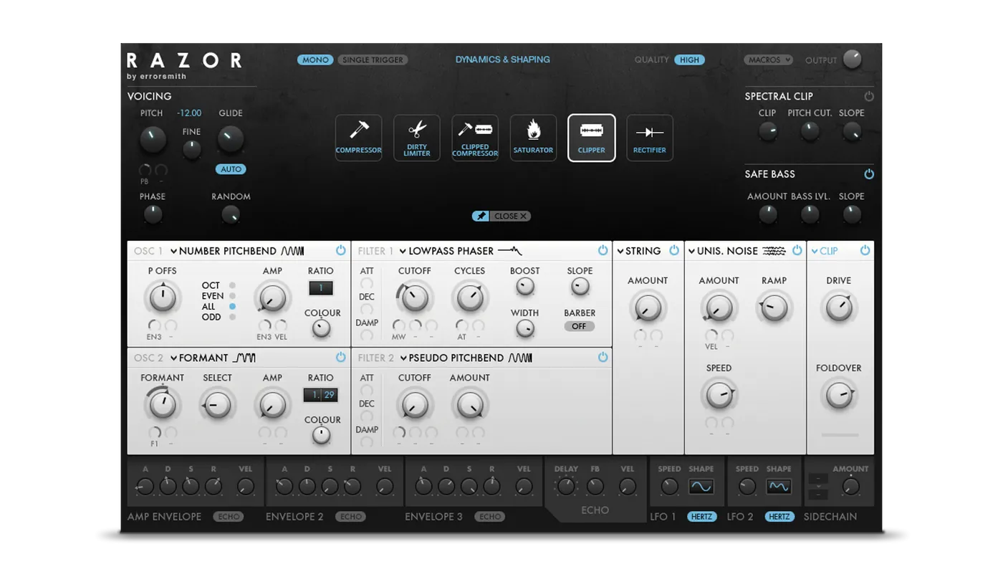
Task: Click the Filter 1 Cycles knob
Action: pos(469,297)
